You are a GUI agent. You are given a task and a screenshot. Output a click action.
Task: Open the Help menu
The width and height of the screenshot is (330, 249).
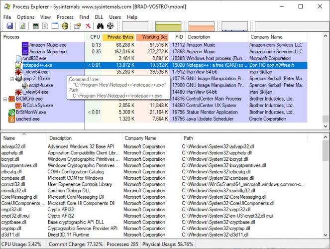tap(132, 17)
